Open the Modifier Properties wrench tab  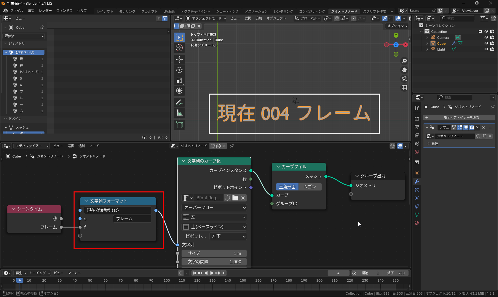tap(416, 181)
